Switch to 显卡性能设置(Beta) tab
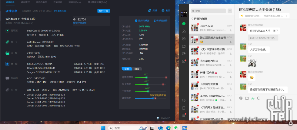 pos(97,2)
